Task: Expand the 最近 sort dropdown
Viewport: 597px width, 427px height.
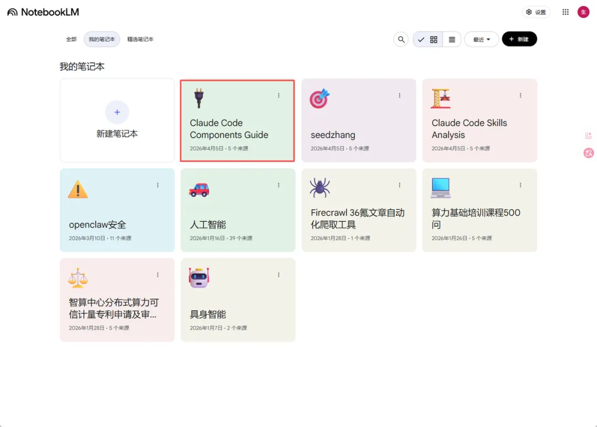Action: pyautogui.click(x=481, y=39)
